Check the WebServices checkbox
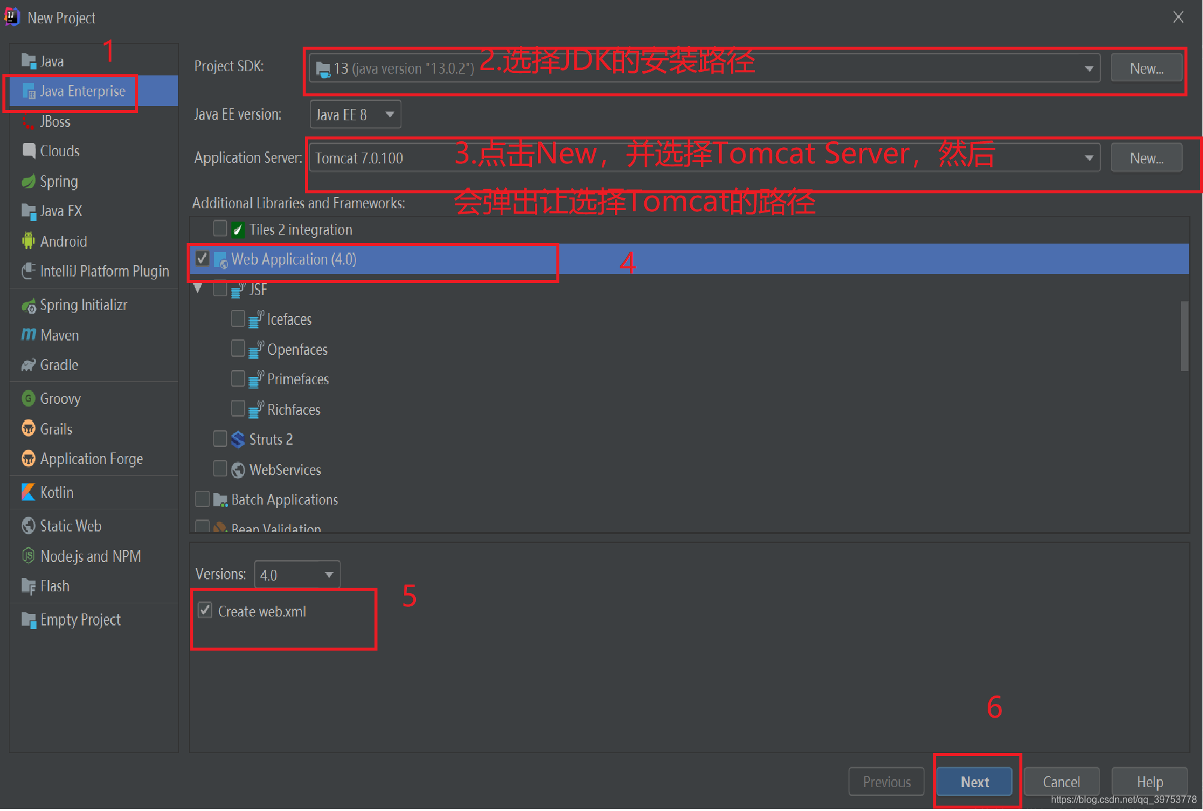Viewport: 1203px width, 811px height. [220, 469]
